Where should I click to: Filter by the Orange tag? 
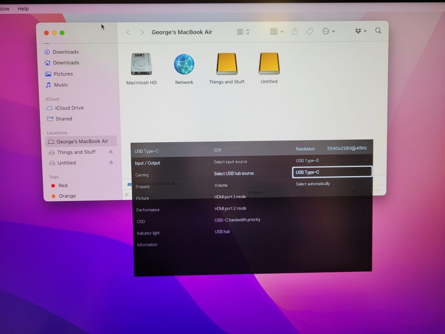[x=63, y=196]
